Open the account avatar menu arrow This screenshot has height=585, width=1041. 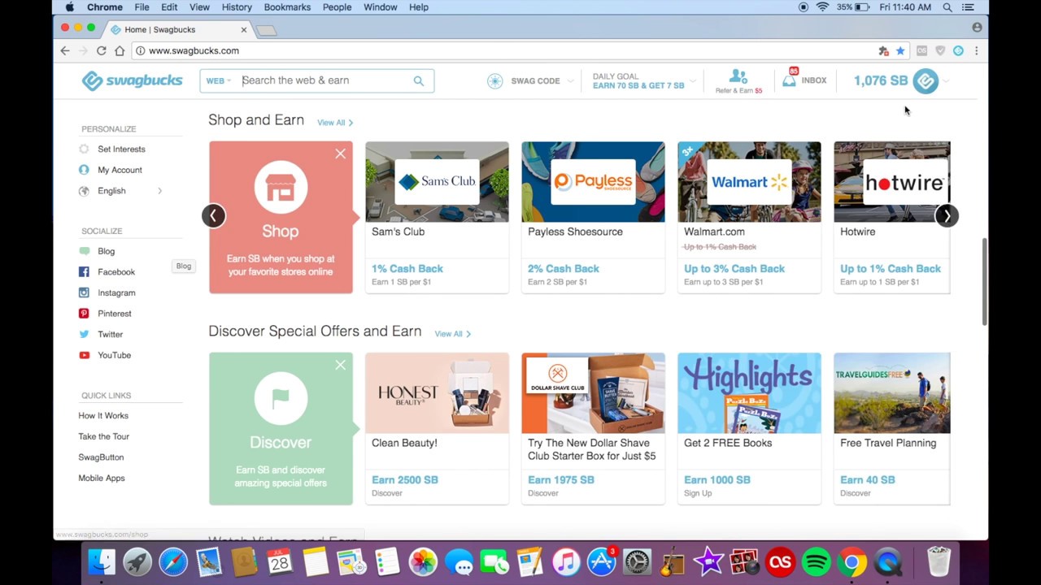[x=946, y=80]
